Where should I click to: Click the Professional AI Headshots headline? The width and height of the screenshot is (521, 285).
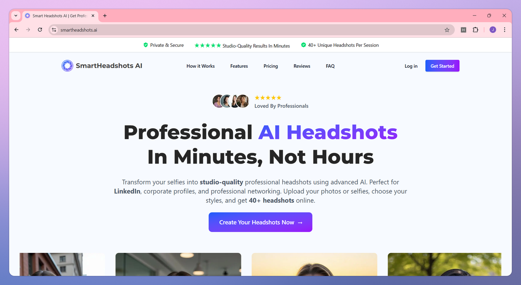click(260, 132)
